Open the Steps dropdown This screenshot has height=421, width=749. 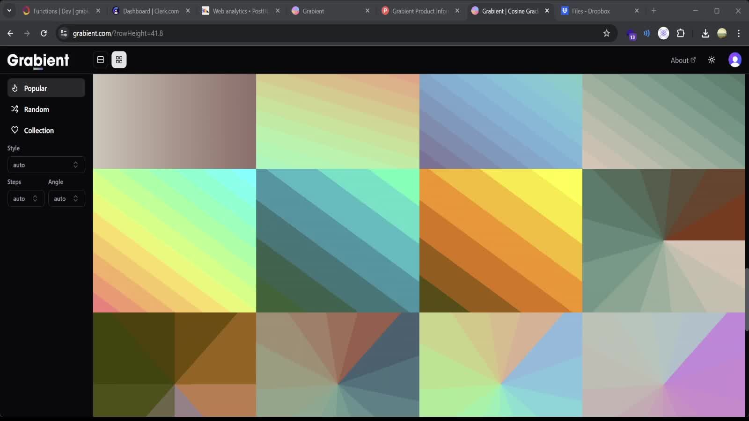click(26, 198)
